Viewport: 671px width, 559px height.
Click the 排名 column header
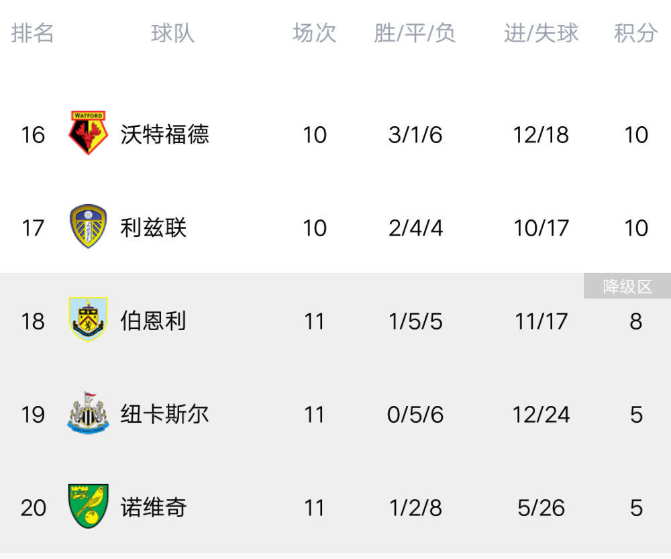(x=32, y=34)
